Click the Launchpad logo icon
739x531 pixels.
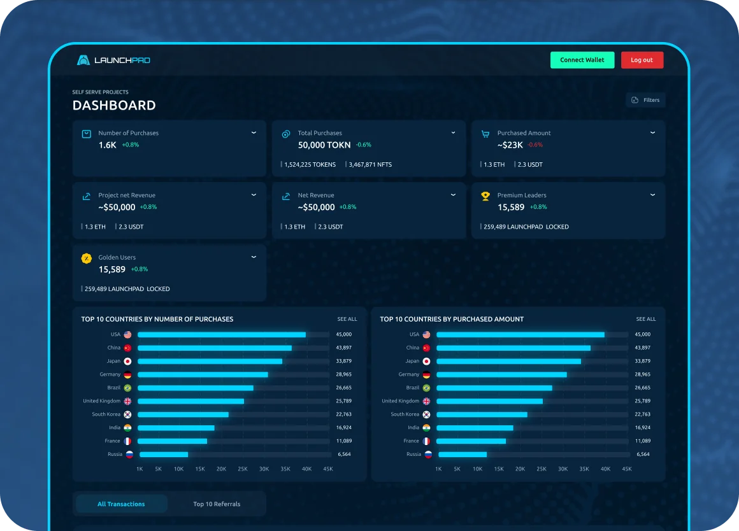[x=83, y=60]
